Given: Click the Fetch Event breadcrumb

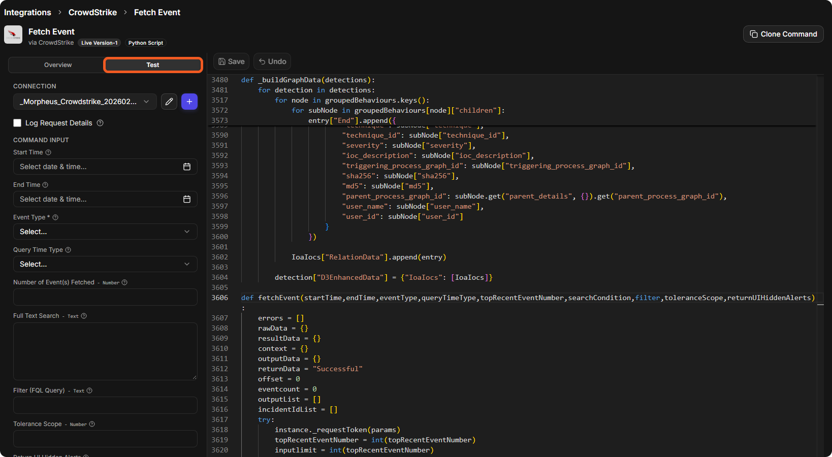Looking at the screenshot, I should [157, 12].
